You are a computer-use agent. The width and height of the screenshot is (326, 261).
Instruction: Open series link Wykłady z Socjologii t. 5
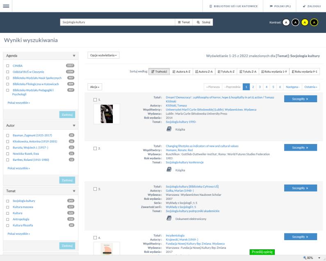tap(181, 207)
